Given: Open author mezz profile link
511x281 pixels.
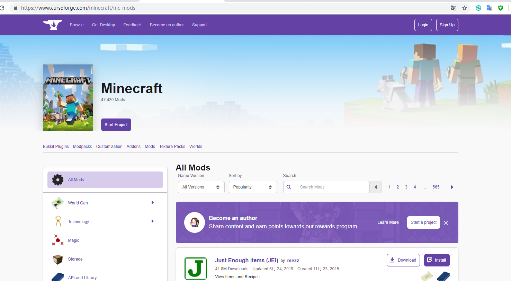Looking at the screenshot, I should (x=293, y=261).
